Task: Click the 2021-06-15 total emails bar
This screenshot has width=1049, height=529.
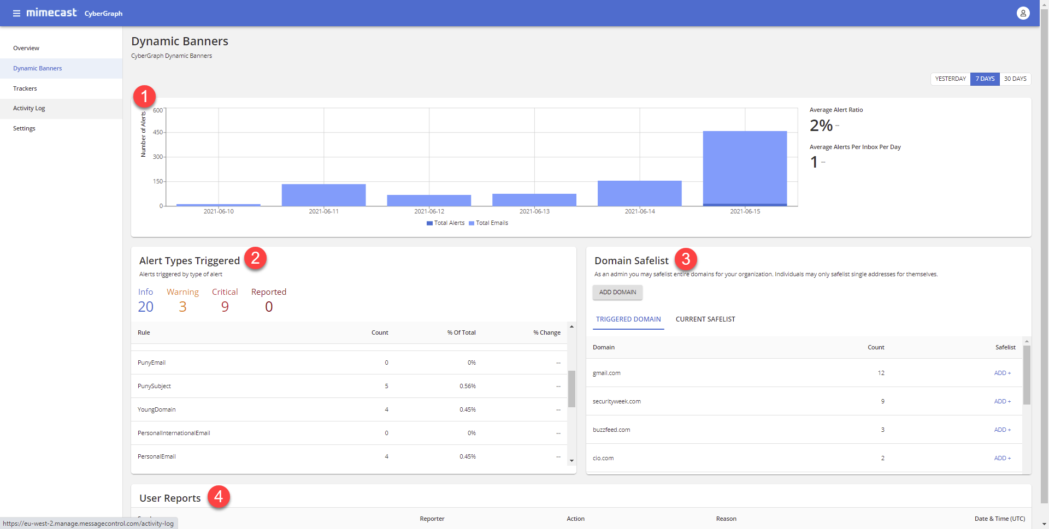Action: click(x=745, y=167)
